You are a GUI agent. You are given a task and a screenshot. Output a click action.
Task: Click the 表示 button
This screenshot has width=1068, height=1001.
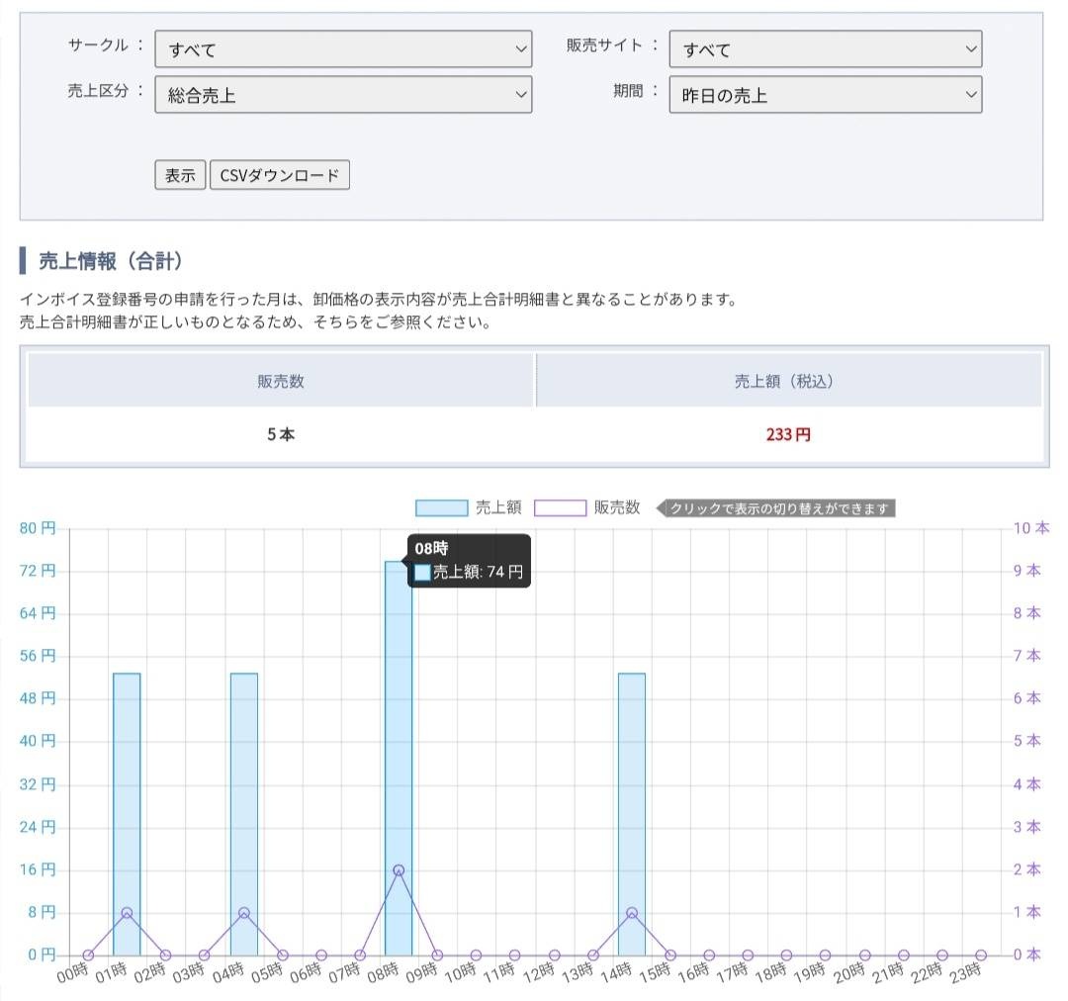[180, 175]
